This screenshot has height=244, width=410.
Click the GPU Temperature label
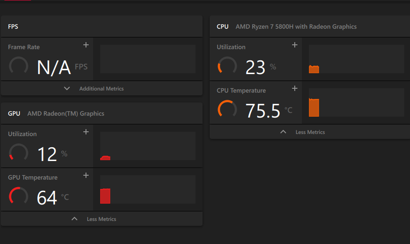coord(33,177)
